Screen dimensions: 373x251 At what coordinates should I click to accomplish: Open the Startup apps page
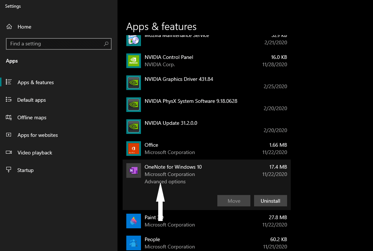click(25, 170)
